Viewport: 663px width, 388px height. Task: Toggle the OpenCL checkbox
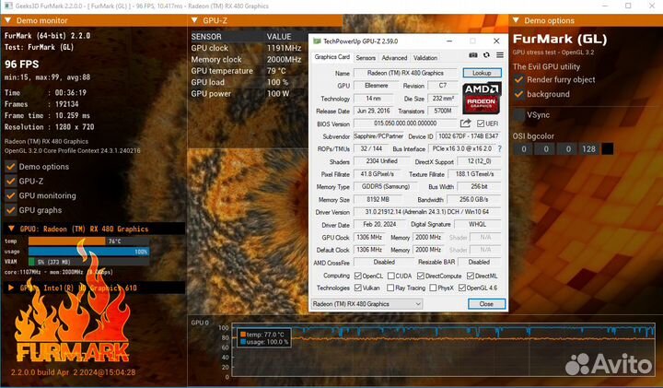tap(357, 276)
